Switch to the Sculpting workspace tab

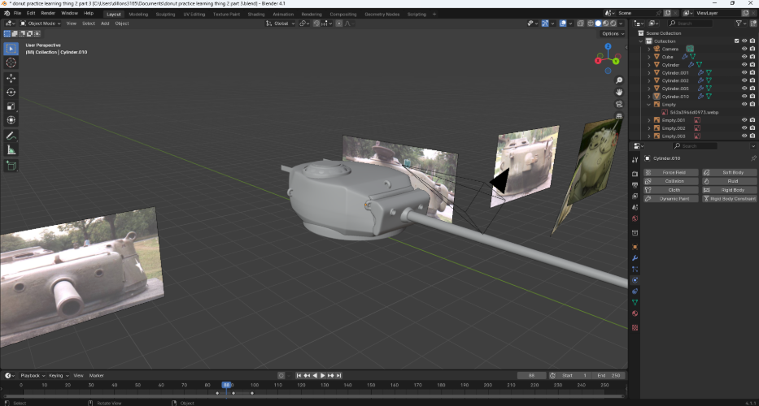tap(165, 14)
